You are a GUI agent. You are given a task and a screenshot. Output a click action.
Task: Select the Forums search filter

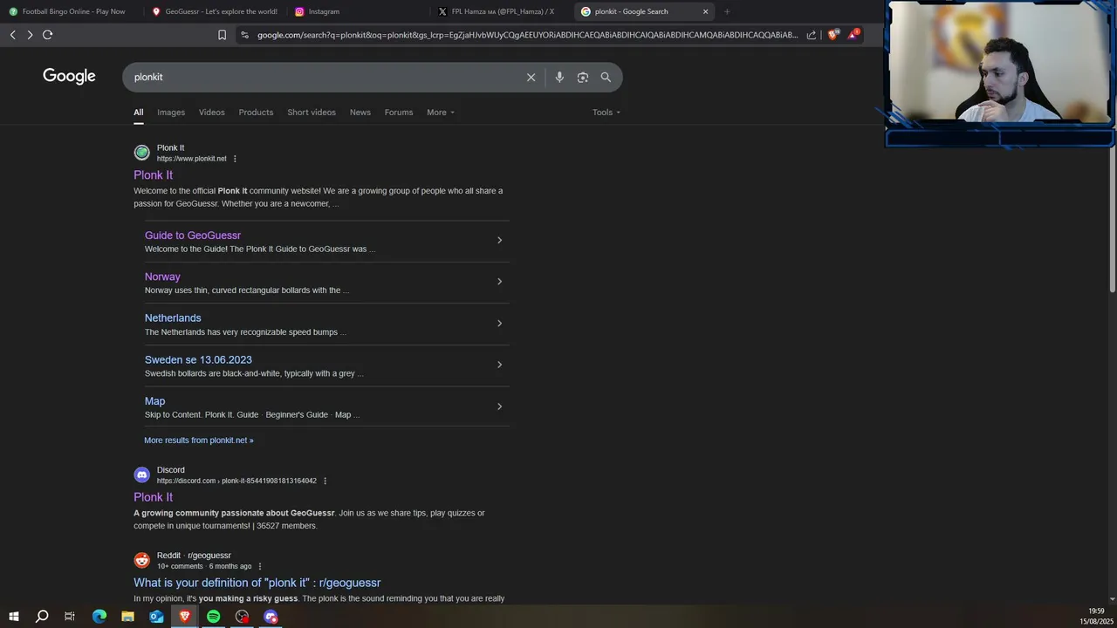[x=399, y=113]
